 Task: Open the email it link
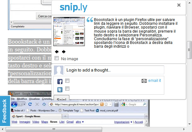pyautogui.click(x=154, y=81)
